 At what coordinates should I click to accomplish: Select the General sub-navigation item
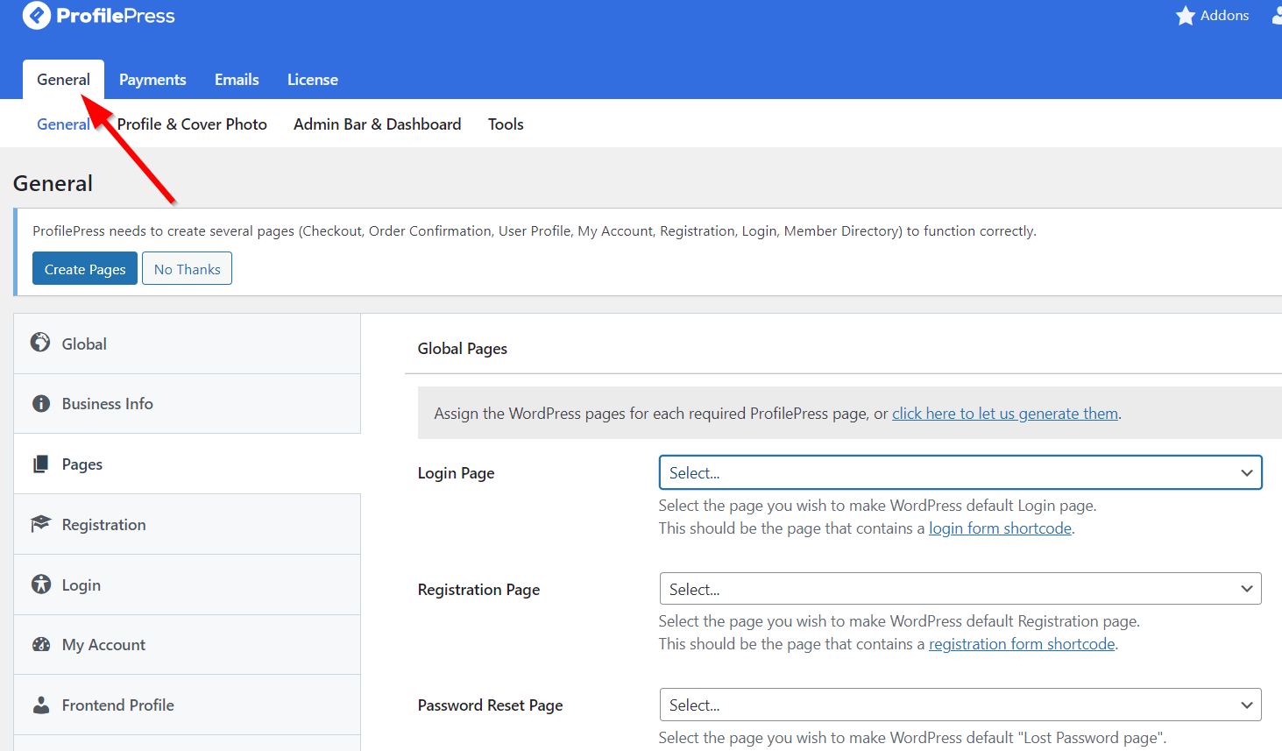[x=63, y=124]
